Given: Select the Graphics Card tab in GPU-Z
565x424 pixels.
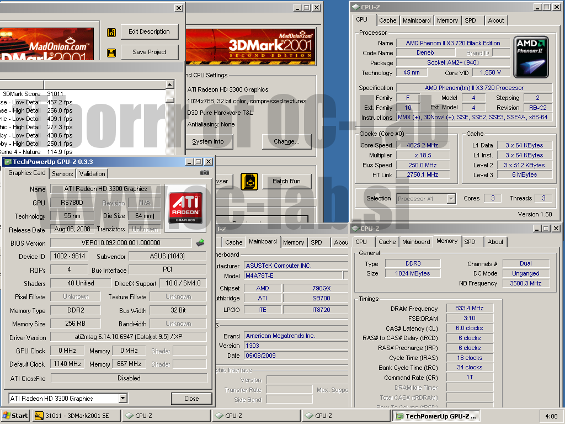Looking at the screenshot, I should (27, 173).
